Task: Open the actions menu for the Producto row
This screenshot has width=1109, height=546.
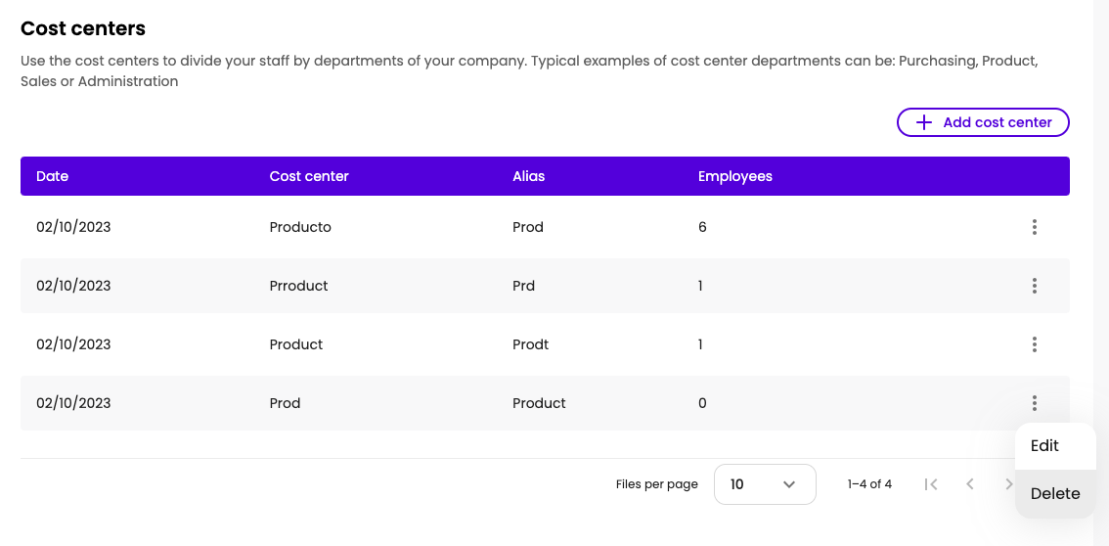Action: click(1034, 227)
